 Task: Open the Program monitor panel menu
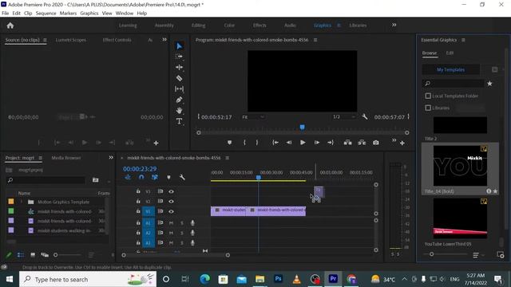tap(315, 40)
